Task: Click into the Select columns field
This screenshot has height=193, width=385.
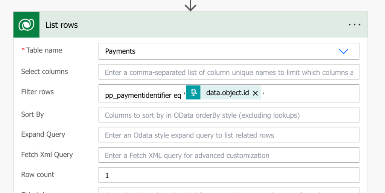Action: point(229,72)
